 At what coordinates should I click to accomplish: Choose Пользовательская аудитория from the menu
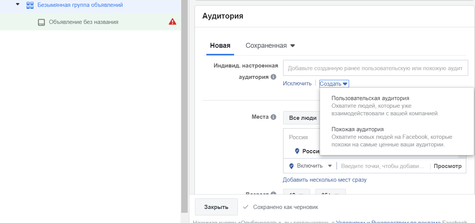pos(370,98)
